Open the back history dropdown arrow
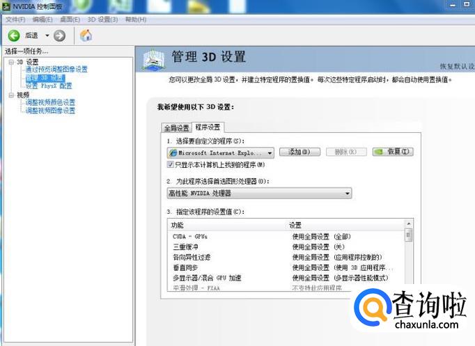This screenshot has width=475, height=346. pos(47,36)
